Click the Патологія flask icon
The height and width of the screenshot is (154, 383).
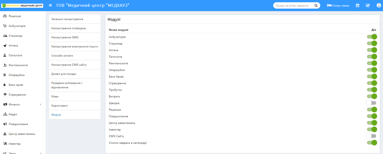coord(5,56)
